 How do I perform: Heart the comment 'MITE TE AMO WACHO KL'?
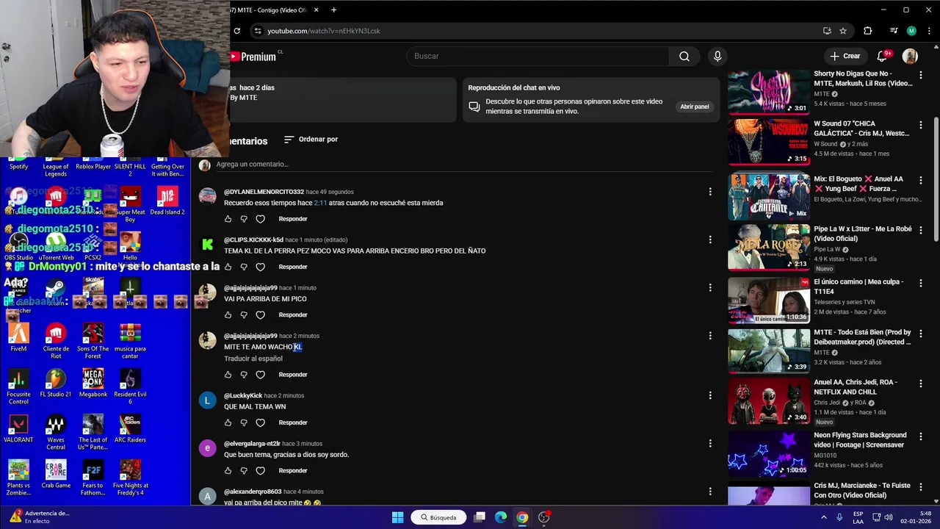pyautogui.click(x=260, y=375)
